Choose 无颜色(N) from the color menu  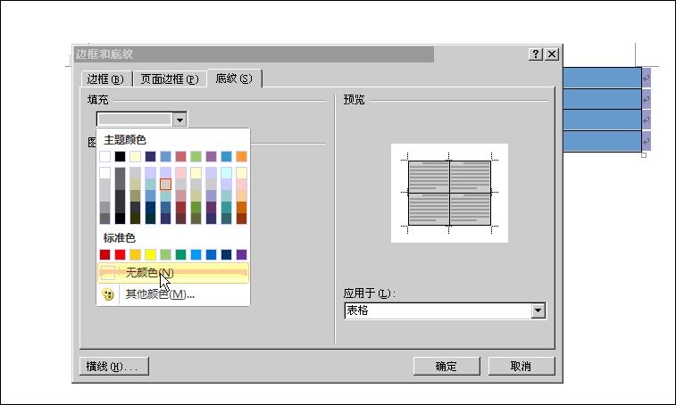(173, 273)
